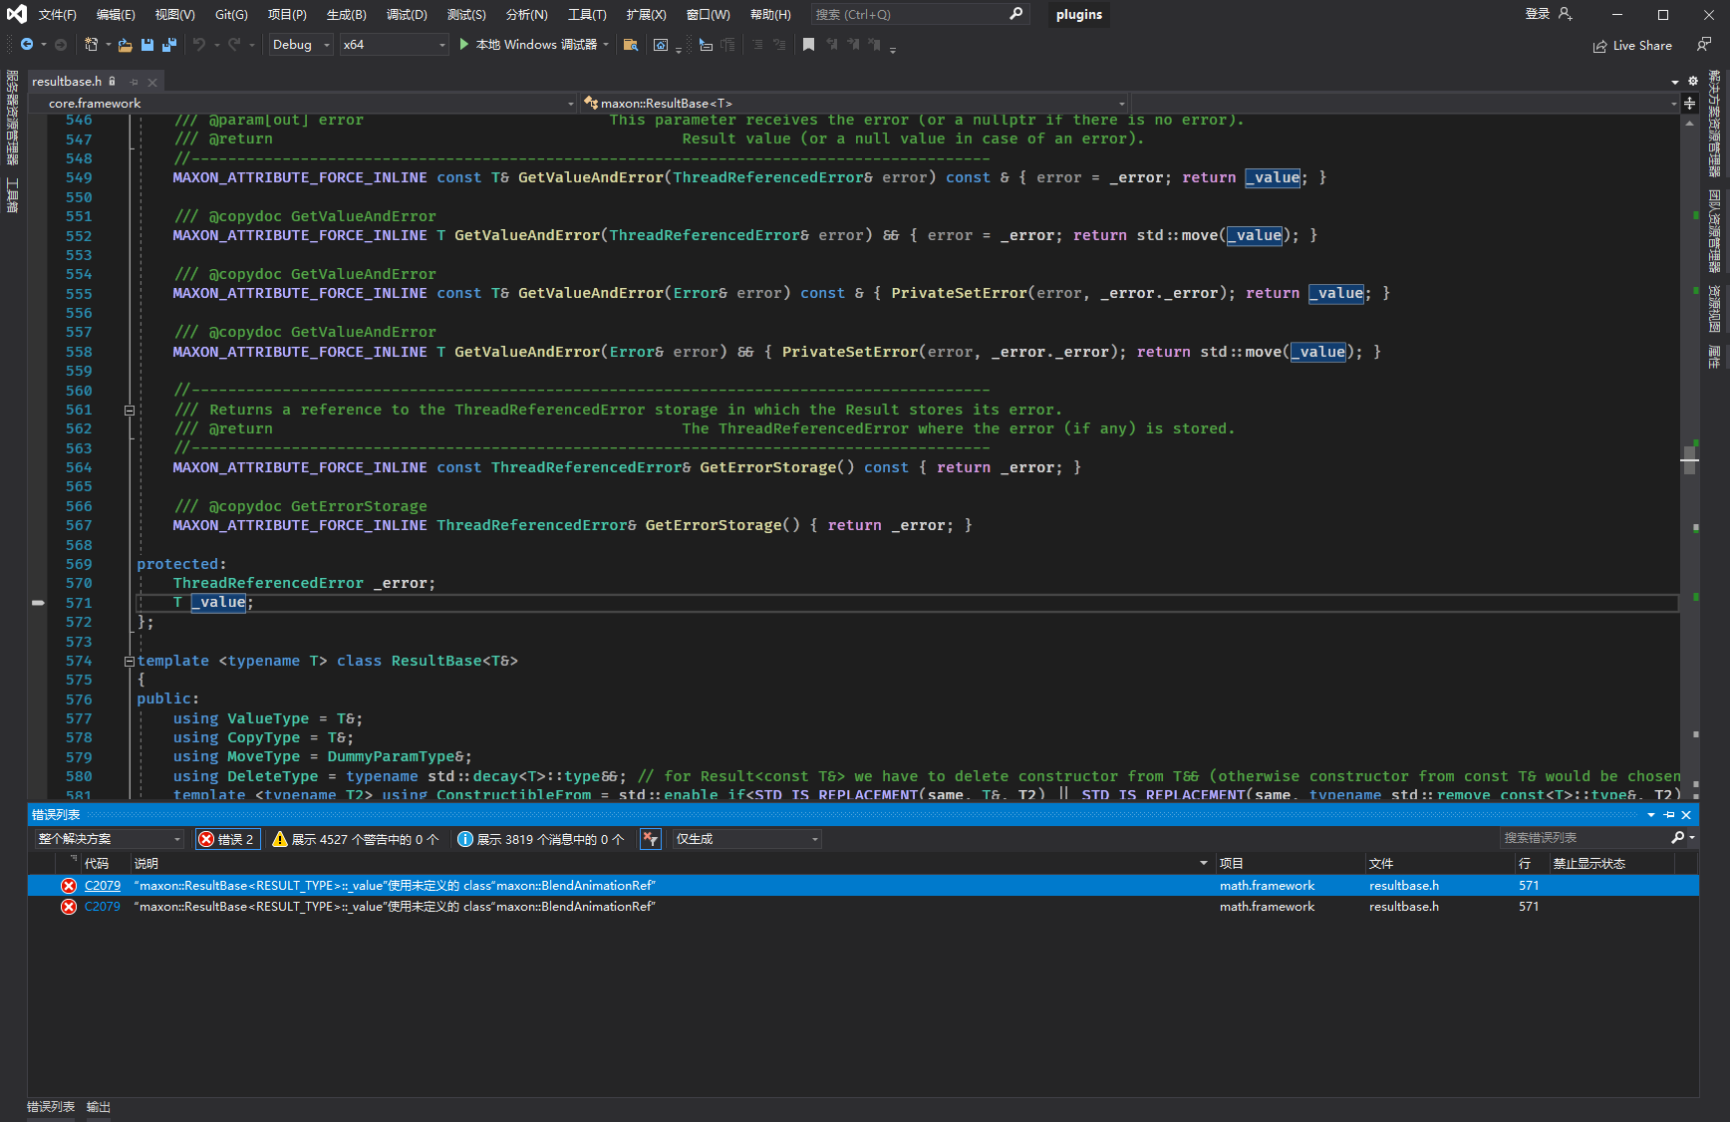
Task: Click the vertical editor scrollbar thumb
Action: [x=1689, y=459]
